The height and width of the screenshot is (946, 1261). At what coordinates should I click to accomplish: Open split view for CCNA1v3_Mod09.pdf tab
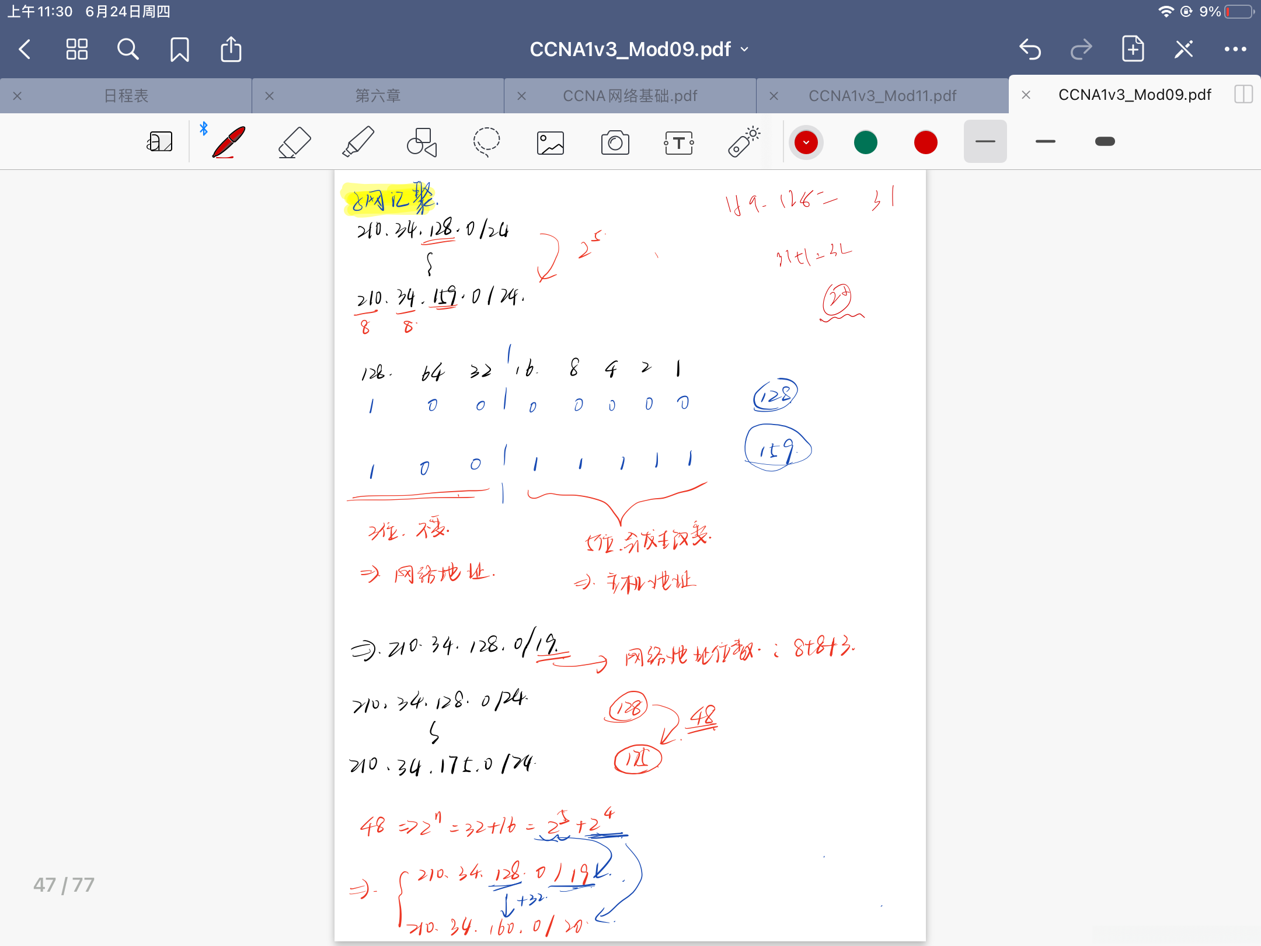click(x=1243, y=94)
